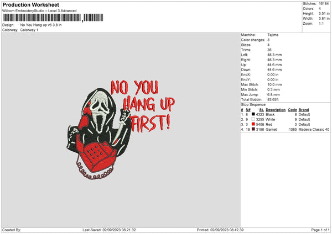This screenshot has width=332, height=234.
Task: Click the Min Stitch value 0.3 mm
Action: pyautogui.click(x=273, y=89)
